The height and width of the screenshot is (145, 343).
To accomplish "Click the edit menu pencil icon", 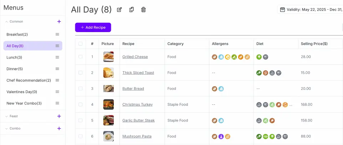I will click(x=119, y=10).
